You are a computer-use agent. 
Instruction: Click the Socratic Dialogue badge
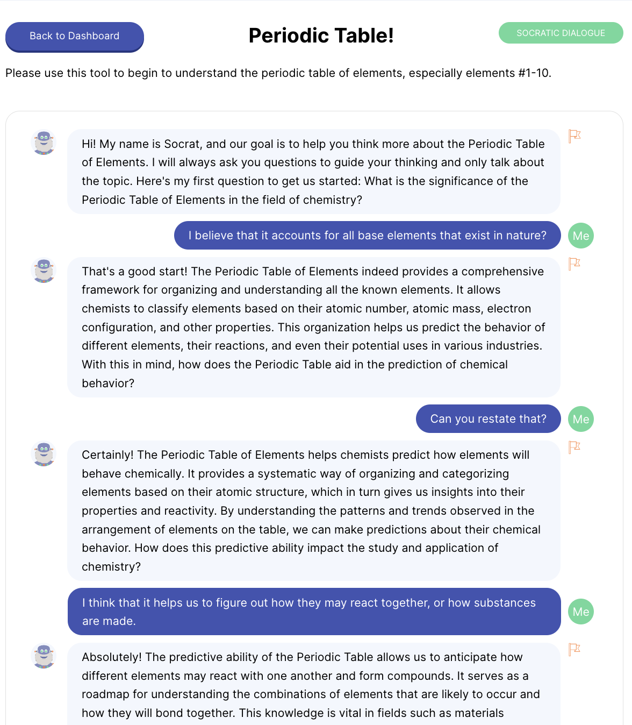(x=561, y=33)
